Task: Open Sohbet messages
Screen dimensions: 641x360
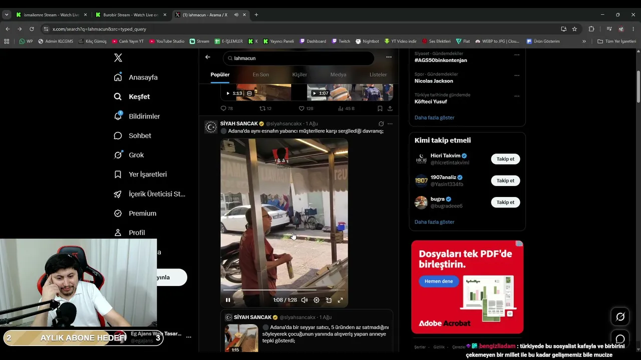Action: click(132, 135)
